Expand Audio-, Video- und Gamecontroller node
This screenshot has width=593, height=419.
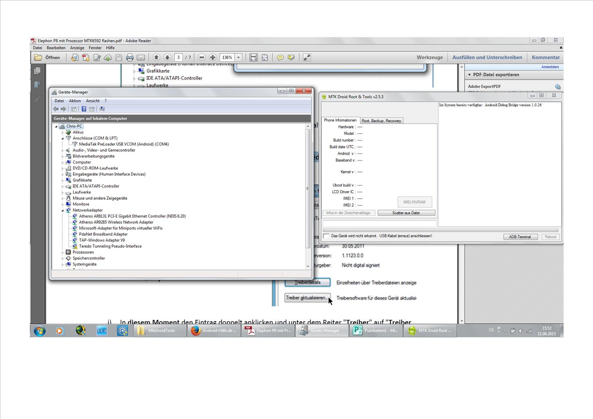(x=63, y=150)
